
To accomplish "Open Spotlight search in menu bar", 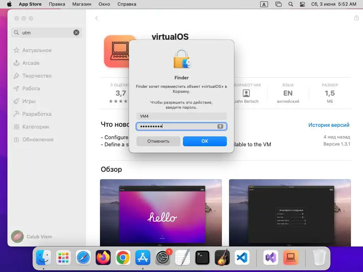I will (291, 4).
